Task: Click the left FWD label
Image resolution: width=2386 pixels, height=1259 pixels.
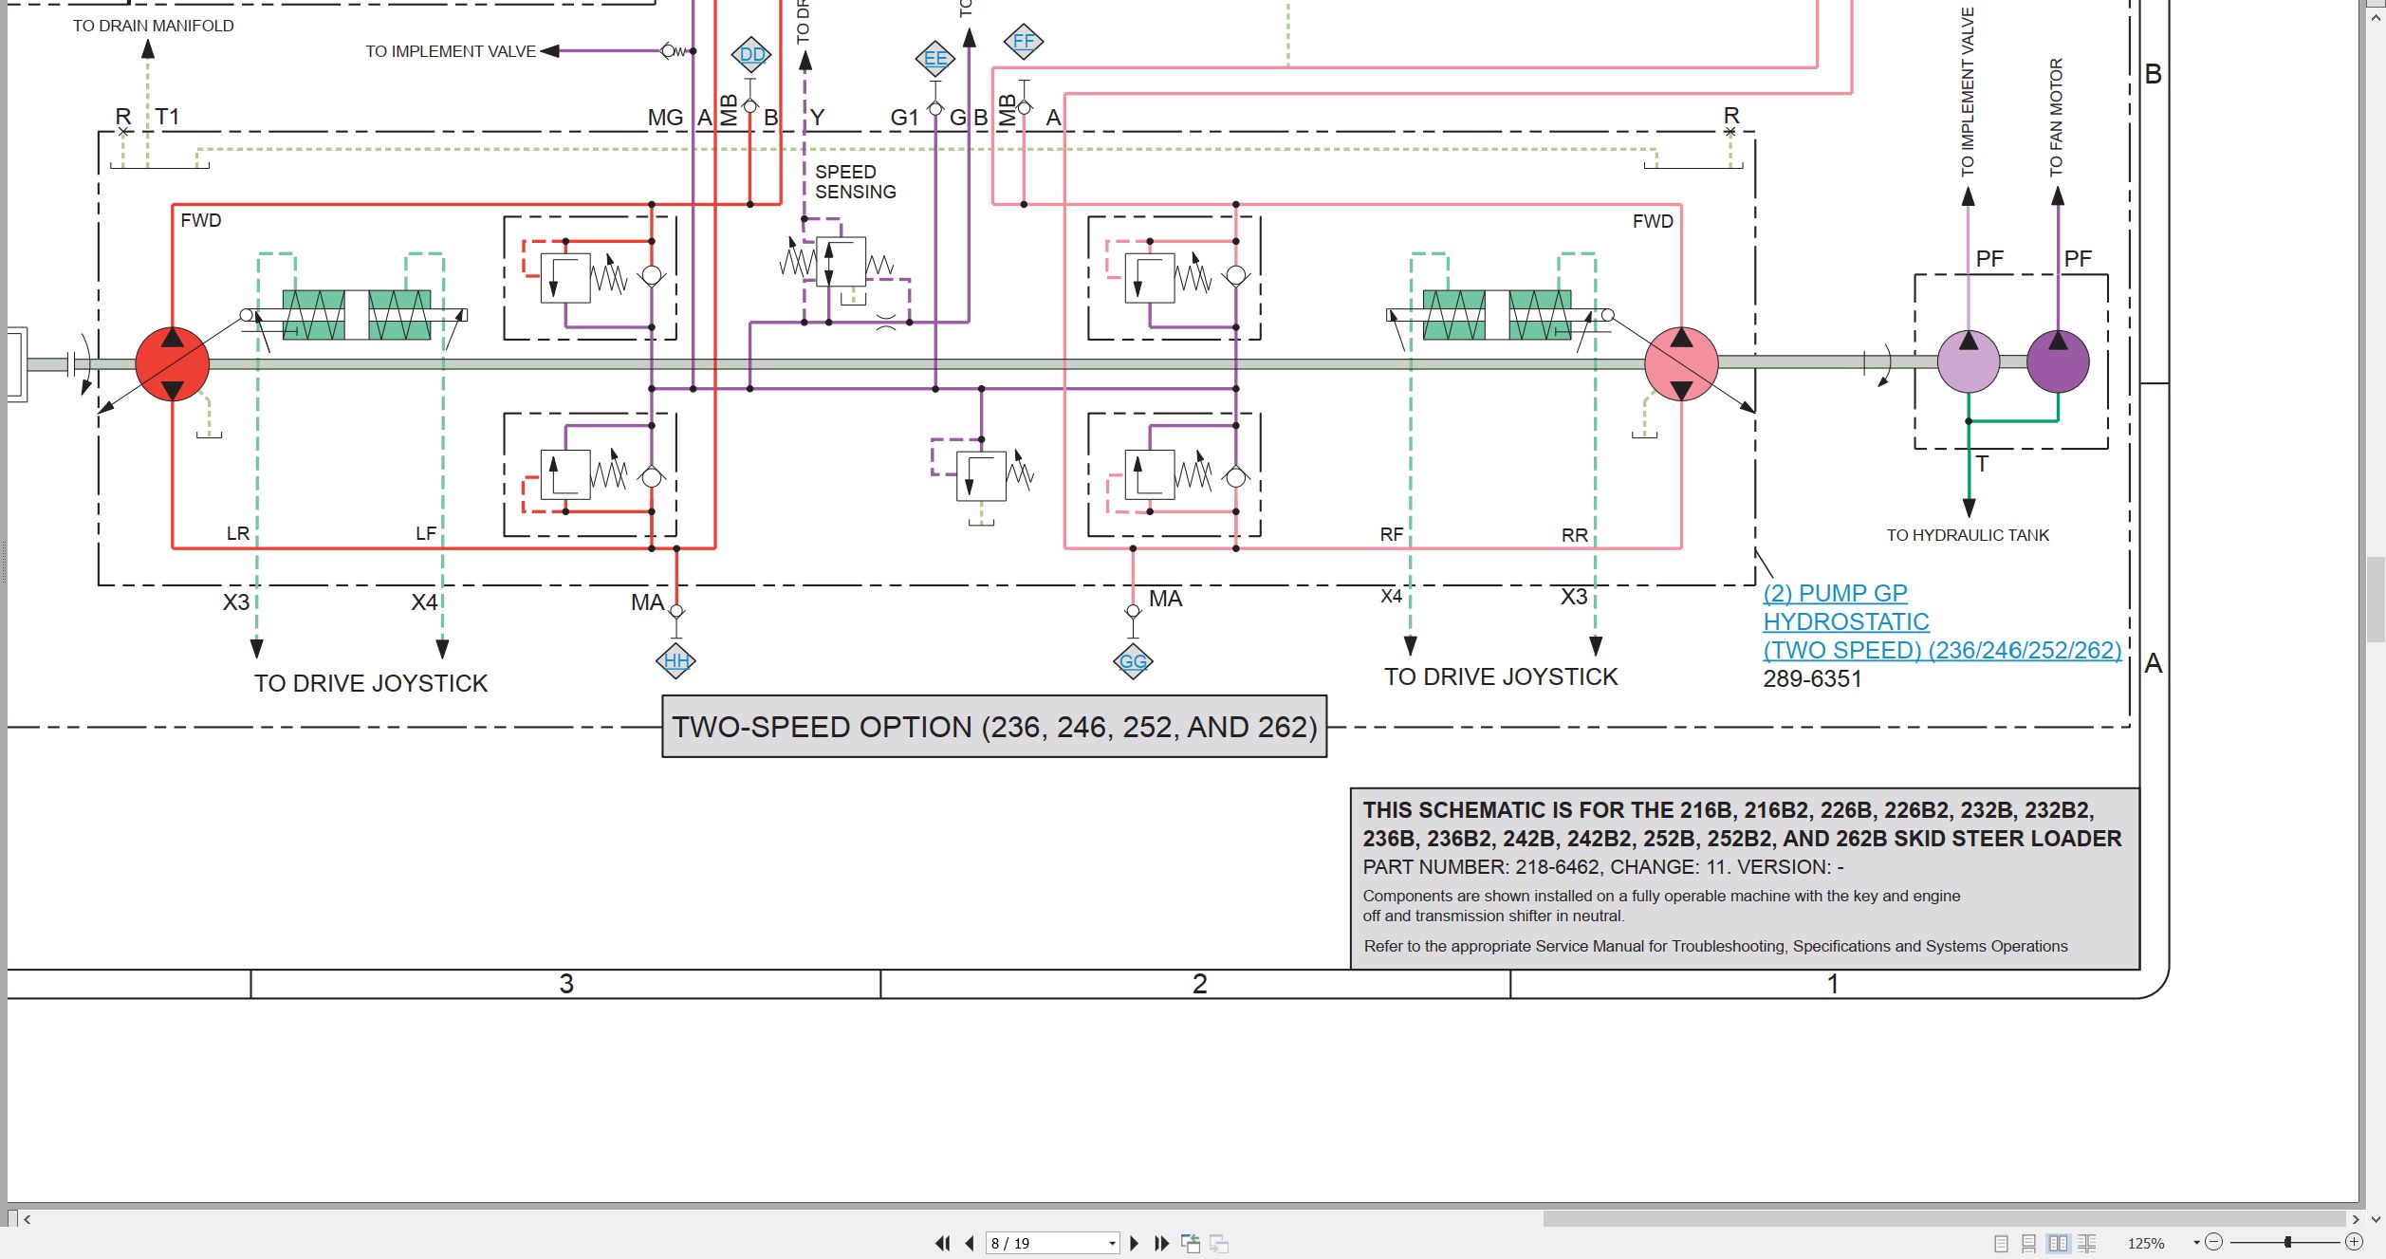Action: [201, 220]
